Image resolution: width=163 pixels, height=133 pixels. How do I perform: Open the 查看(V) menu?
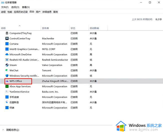(26, 7)
